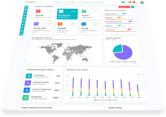
Task: Click the teal square button beside Google ads
Action: (133, 7)
